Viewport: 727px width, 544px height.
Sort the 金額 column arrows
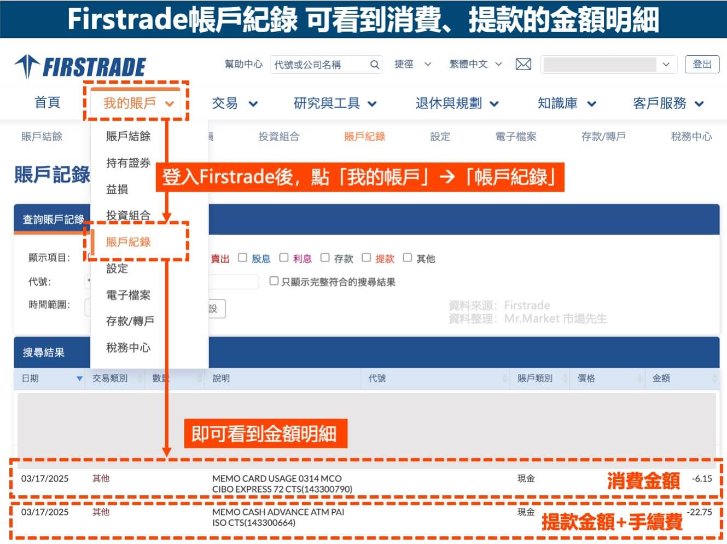coord(714,379)
